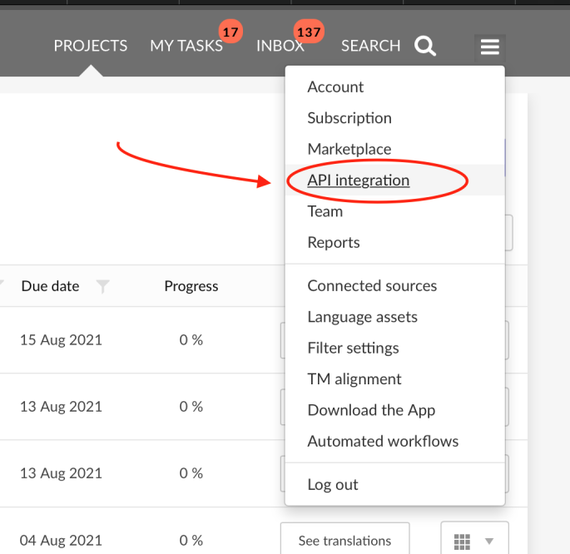Open the INBOX tab
This screenshot has height=554, width=570.
tap(280, 46)
